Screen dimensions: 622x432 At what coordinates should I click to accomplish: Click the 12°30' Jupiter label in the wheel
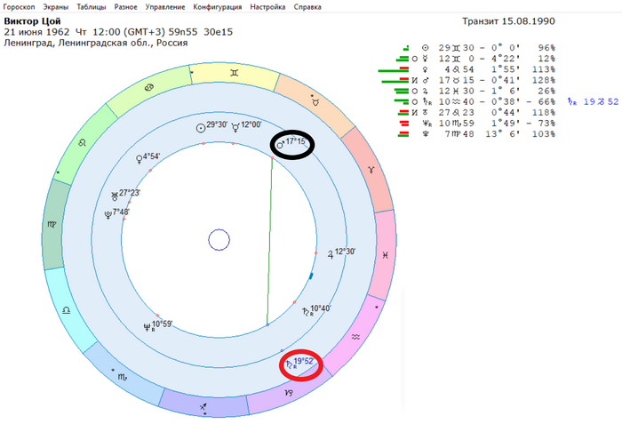point(345,252)
